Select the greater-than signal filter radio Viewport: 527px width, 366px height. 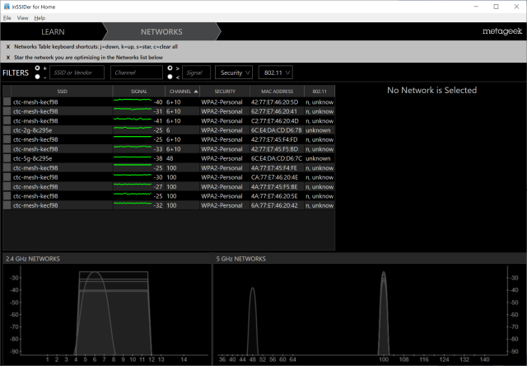(170, 68)
